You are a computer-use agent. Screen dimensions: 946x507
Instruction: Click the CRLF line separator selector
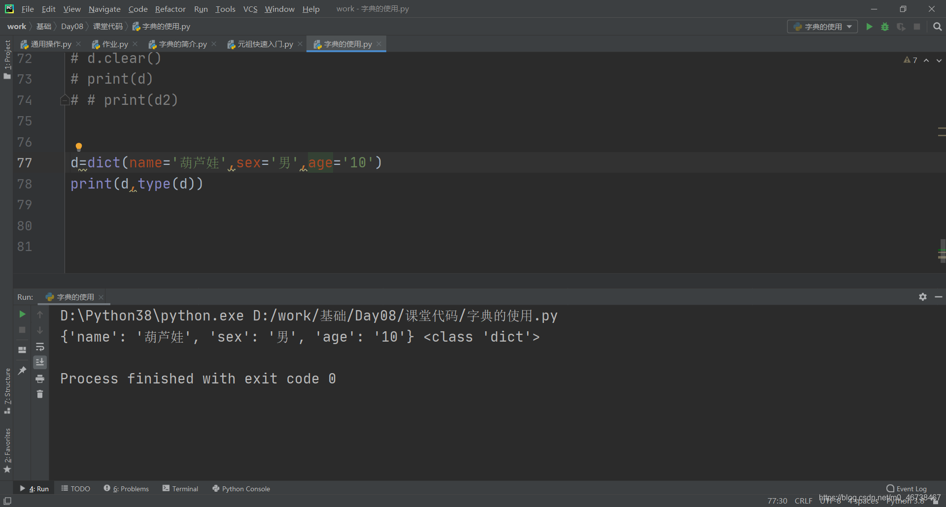click(803, 501)
